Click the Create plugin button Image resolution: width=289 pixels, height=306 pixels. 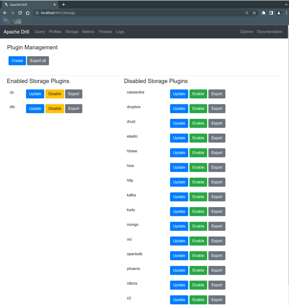click(x=17, y=61)
